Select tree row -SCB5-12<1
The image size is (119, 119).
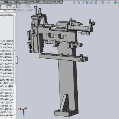tap(7, 112)
